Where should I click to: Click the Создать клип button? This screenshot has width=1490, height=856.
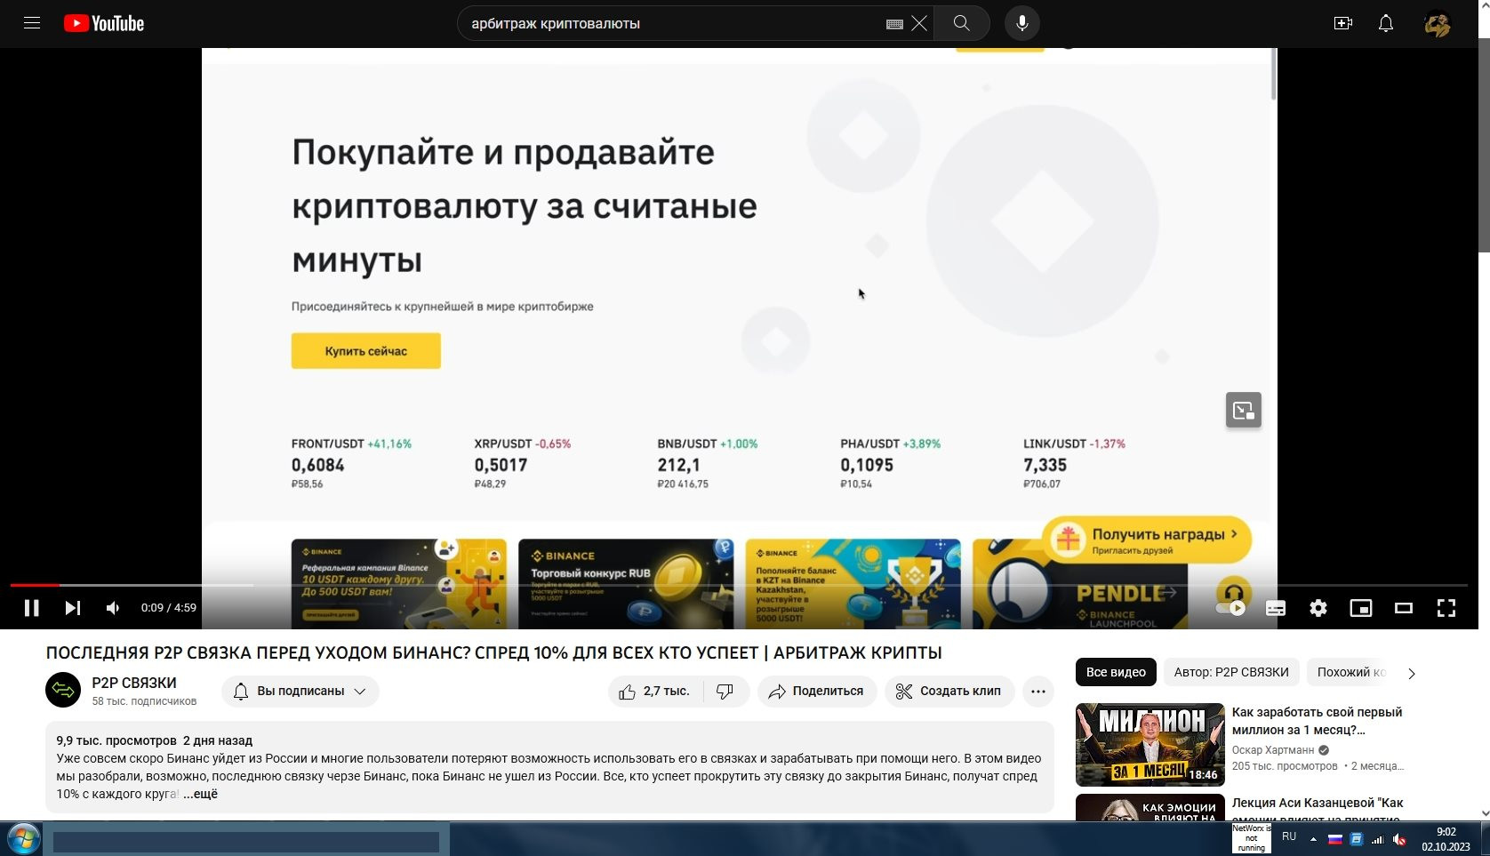point(949,691)
